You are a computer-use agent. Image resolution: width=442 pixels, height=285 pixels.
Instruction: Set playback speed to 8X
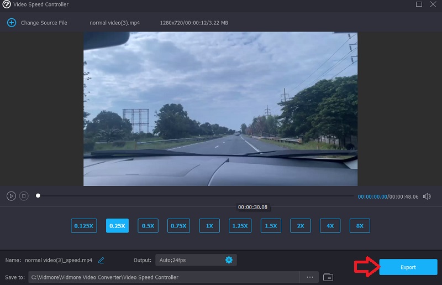click(x=360, y=226)
